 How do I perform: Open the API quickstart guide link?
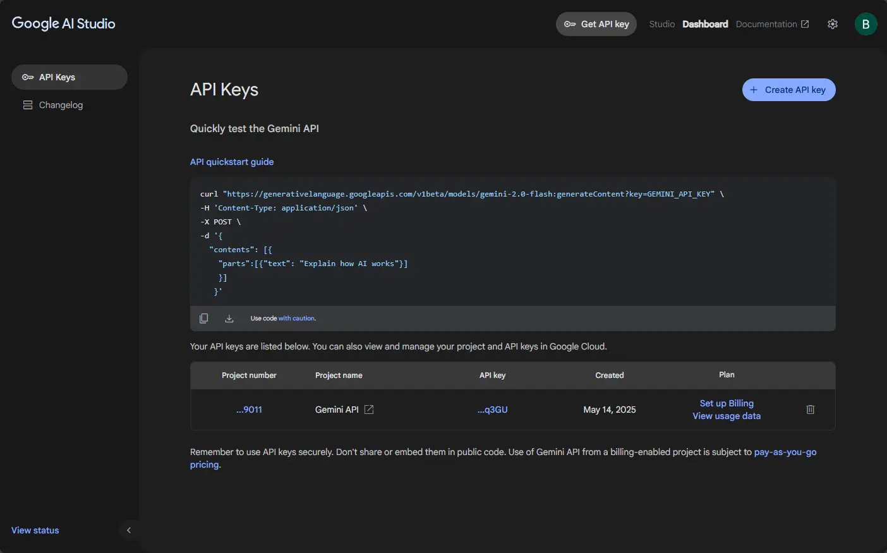click(232, 162)
